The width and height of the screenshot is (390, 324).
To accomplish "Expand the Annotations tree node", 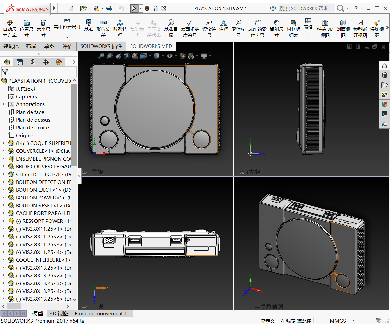I will click(x=4, y=104).
